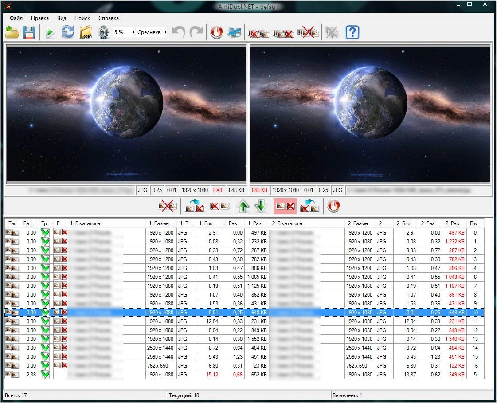Select the cell showing 13,87
This screenshot has width=497, height=403.
405,375
